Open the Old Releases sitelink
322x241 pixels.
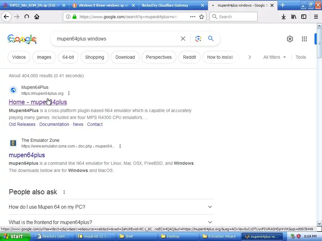coord(22,124)
